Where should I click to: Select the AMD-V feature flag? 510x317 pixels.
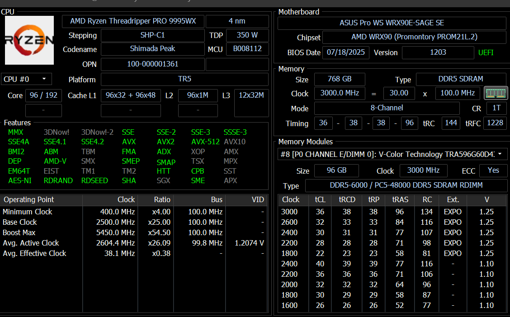point(55,161)
